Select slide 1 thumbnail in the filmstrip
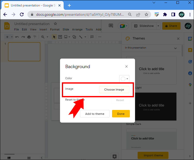 click(x=24, y=52)
